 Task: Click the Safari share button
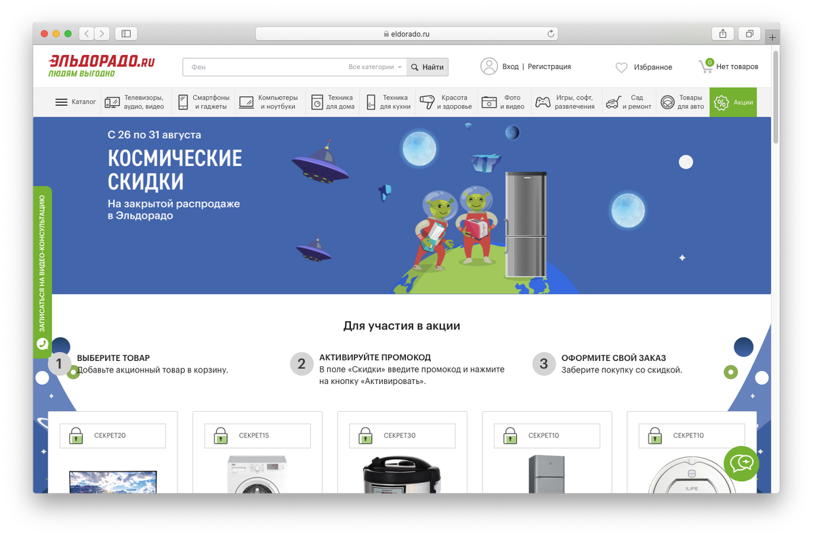click(x=723, y=33)
